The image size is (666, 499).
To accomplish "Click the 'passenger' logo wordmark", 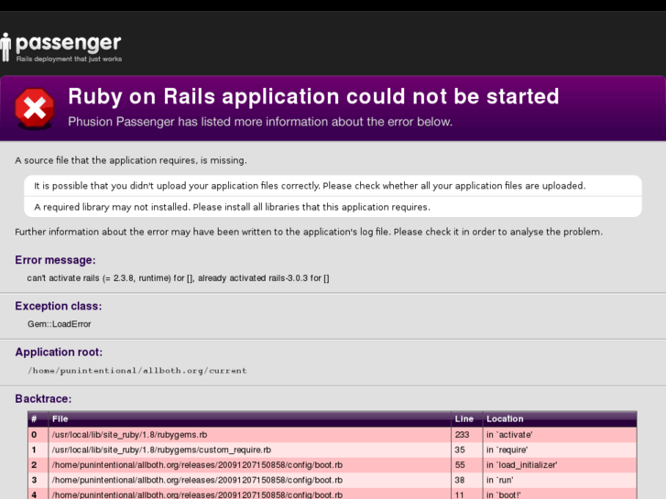I will point(69,43).
